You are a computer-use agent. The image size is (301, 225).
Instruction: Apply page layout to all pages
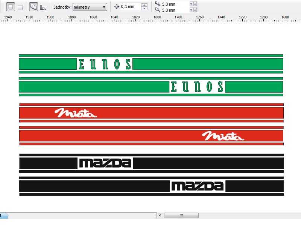(33, 7)
